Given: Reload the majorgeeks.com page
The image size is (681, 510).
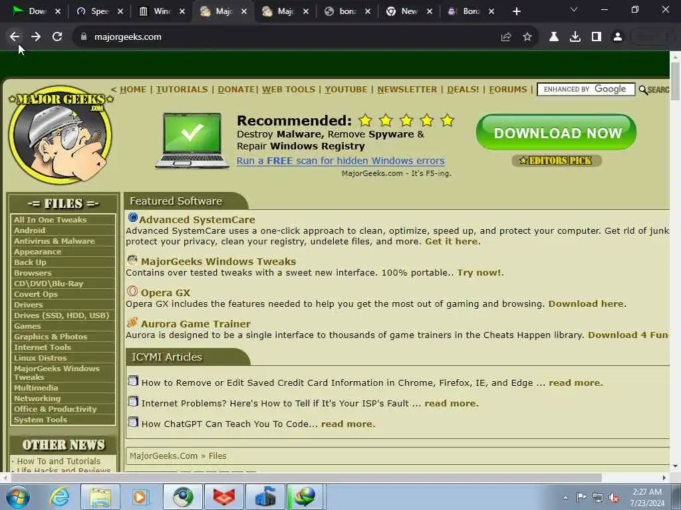Looking at the screenshot, I should point(57,37).
